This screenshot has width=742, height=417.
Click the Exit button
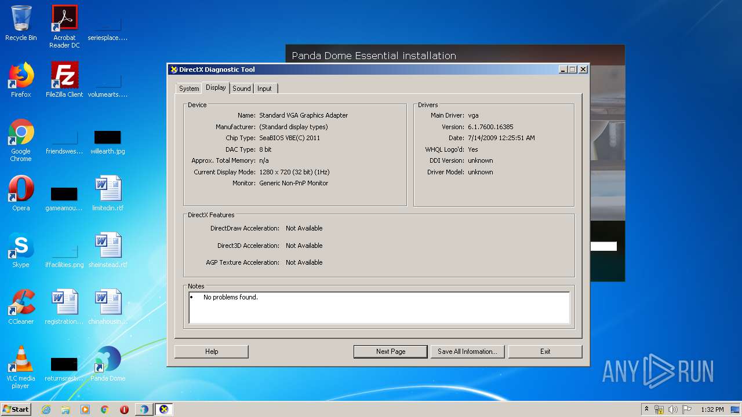pos(545,352)
